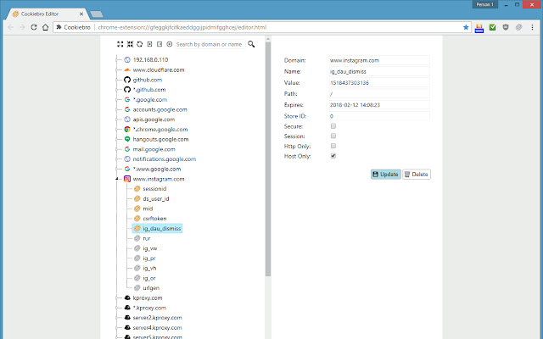Click the Value input field
This screenshot has width=543, height=339.
pos(378,82)
